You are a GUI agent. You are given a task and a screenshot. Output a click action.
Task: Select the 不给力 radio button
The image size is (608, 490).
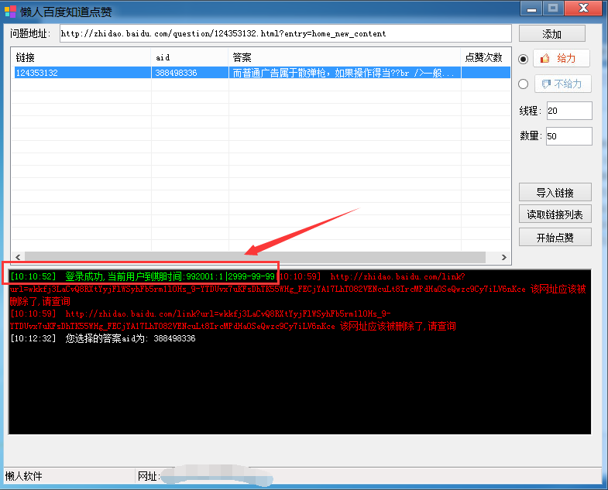coord(523,84)
